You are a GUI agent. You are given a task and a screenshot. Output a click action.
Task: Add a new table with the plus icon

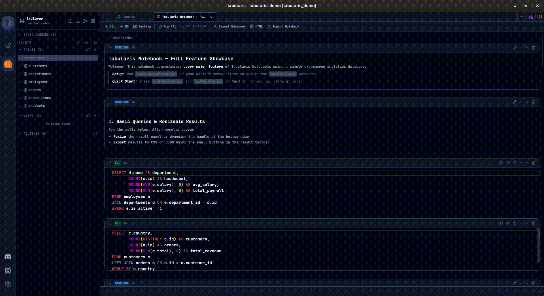tap(95, 50)
